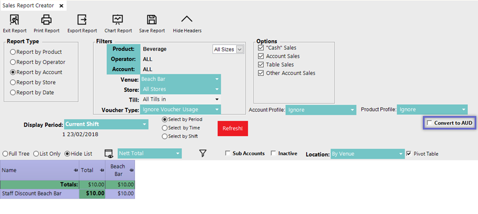Select Report by Date radio button

click(13, 92)
